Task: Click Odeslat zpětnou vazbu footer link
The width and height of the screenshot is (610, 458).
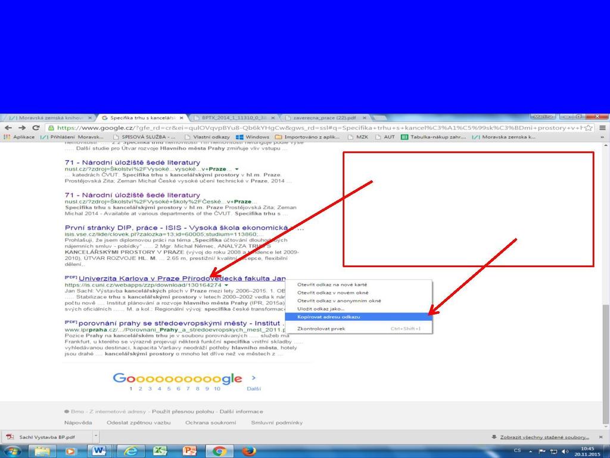Action: 138,423
